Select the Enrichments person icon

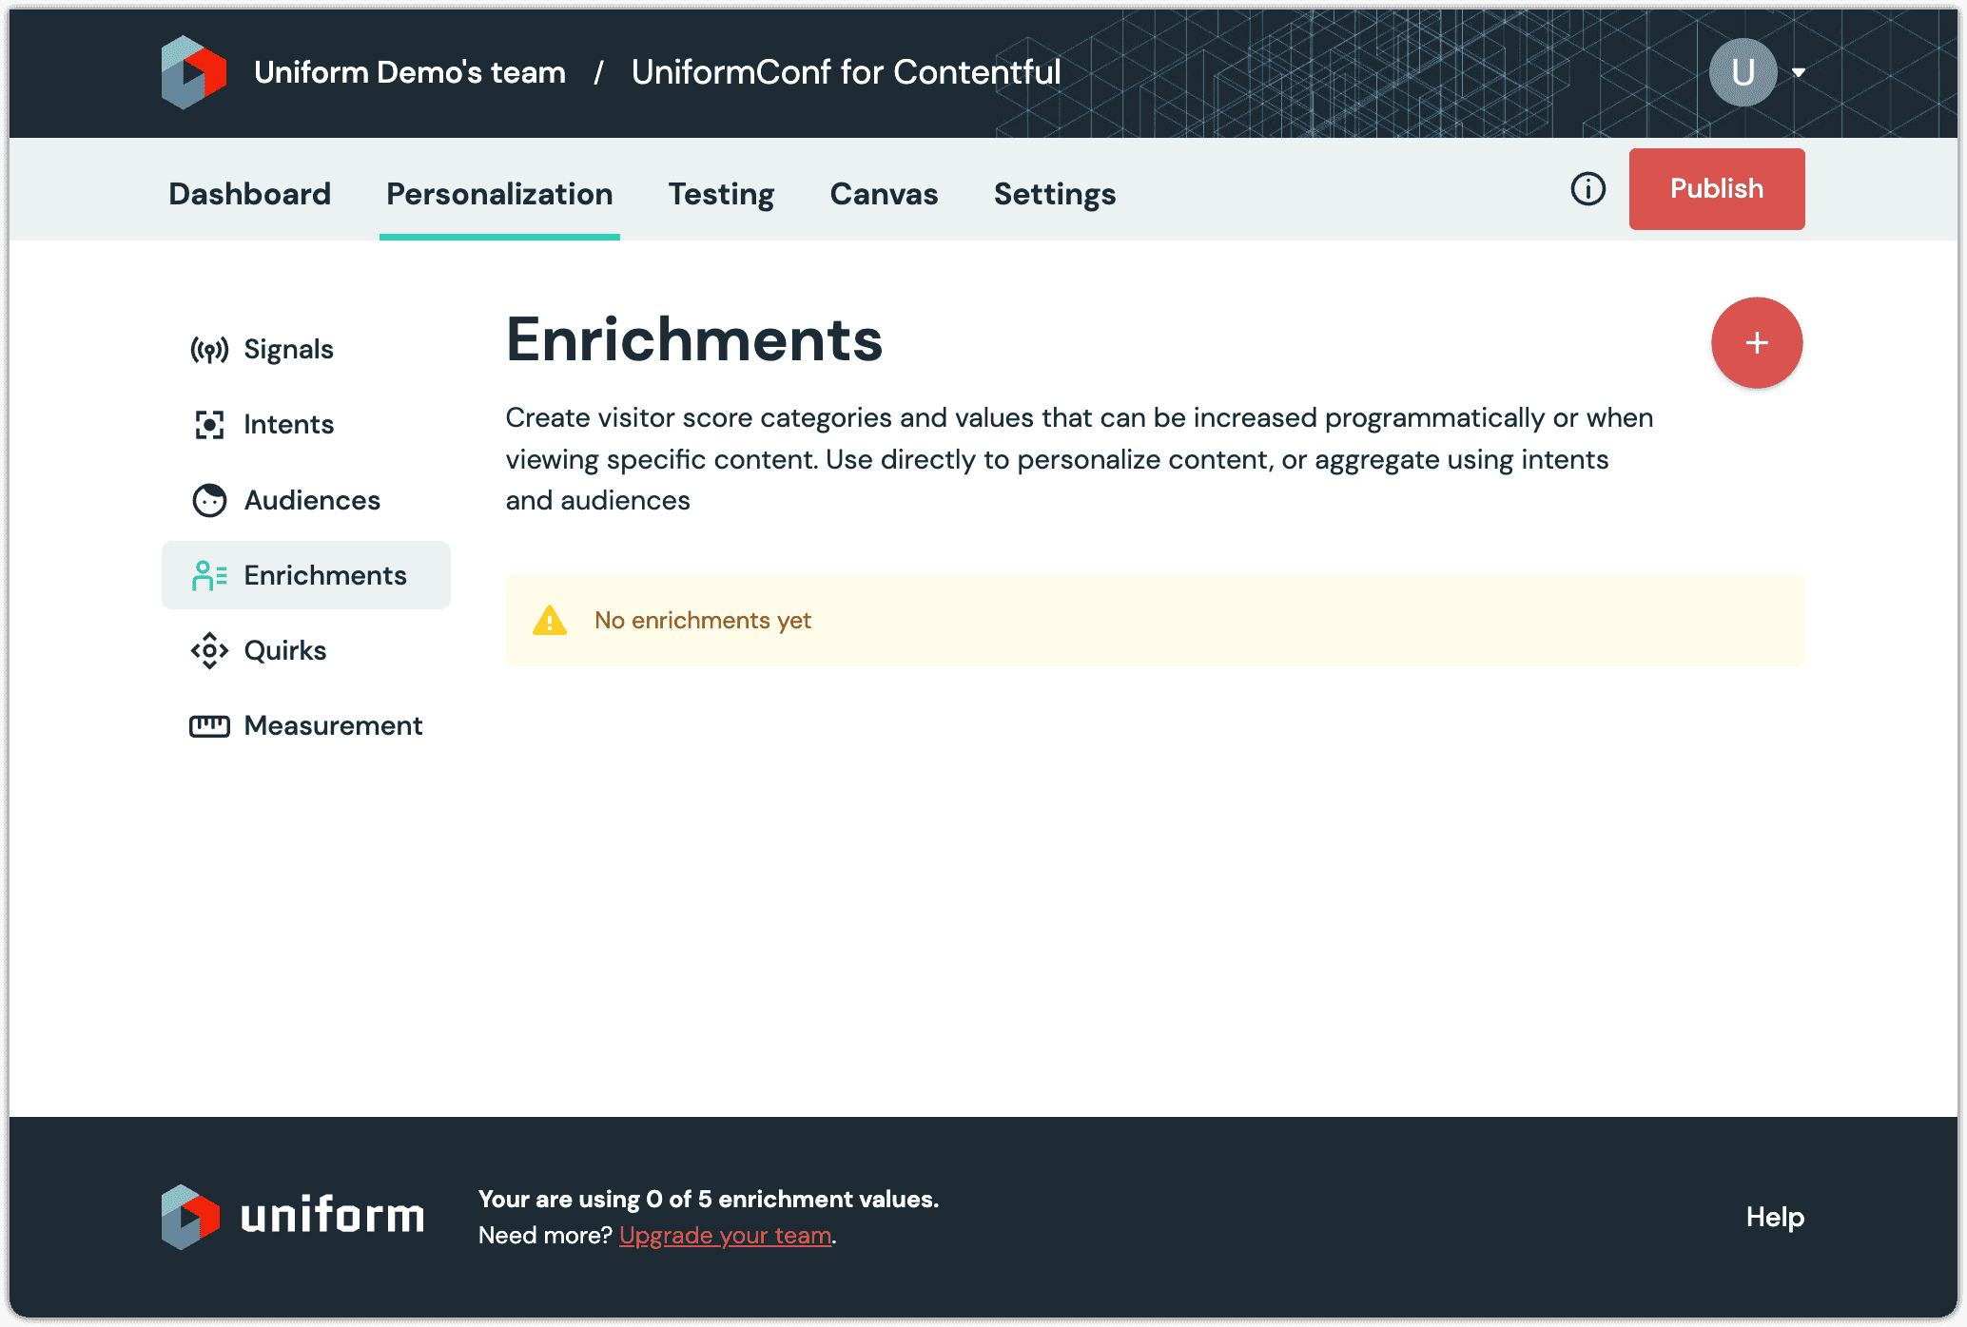tap(210, 574)
